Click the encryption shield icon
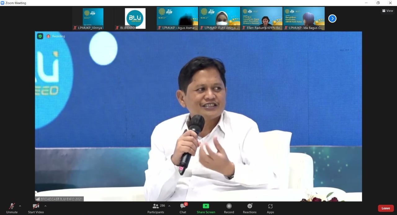This screenshot has width=397, height=215. (40, 36)
